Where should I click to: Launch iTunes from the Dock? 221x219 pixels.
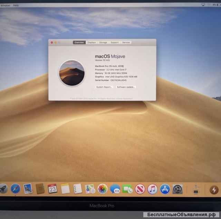(x=152, y=189)
